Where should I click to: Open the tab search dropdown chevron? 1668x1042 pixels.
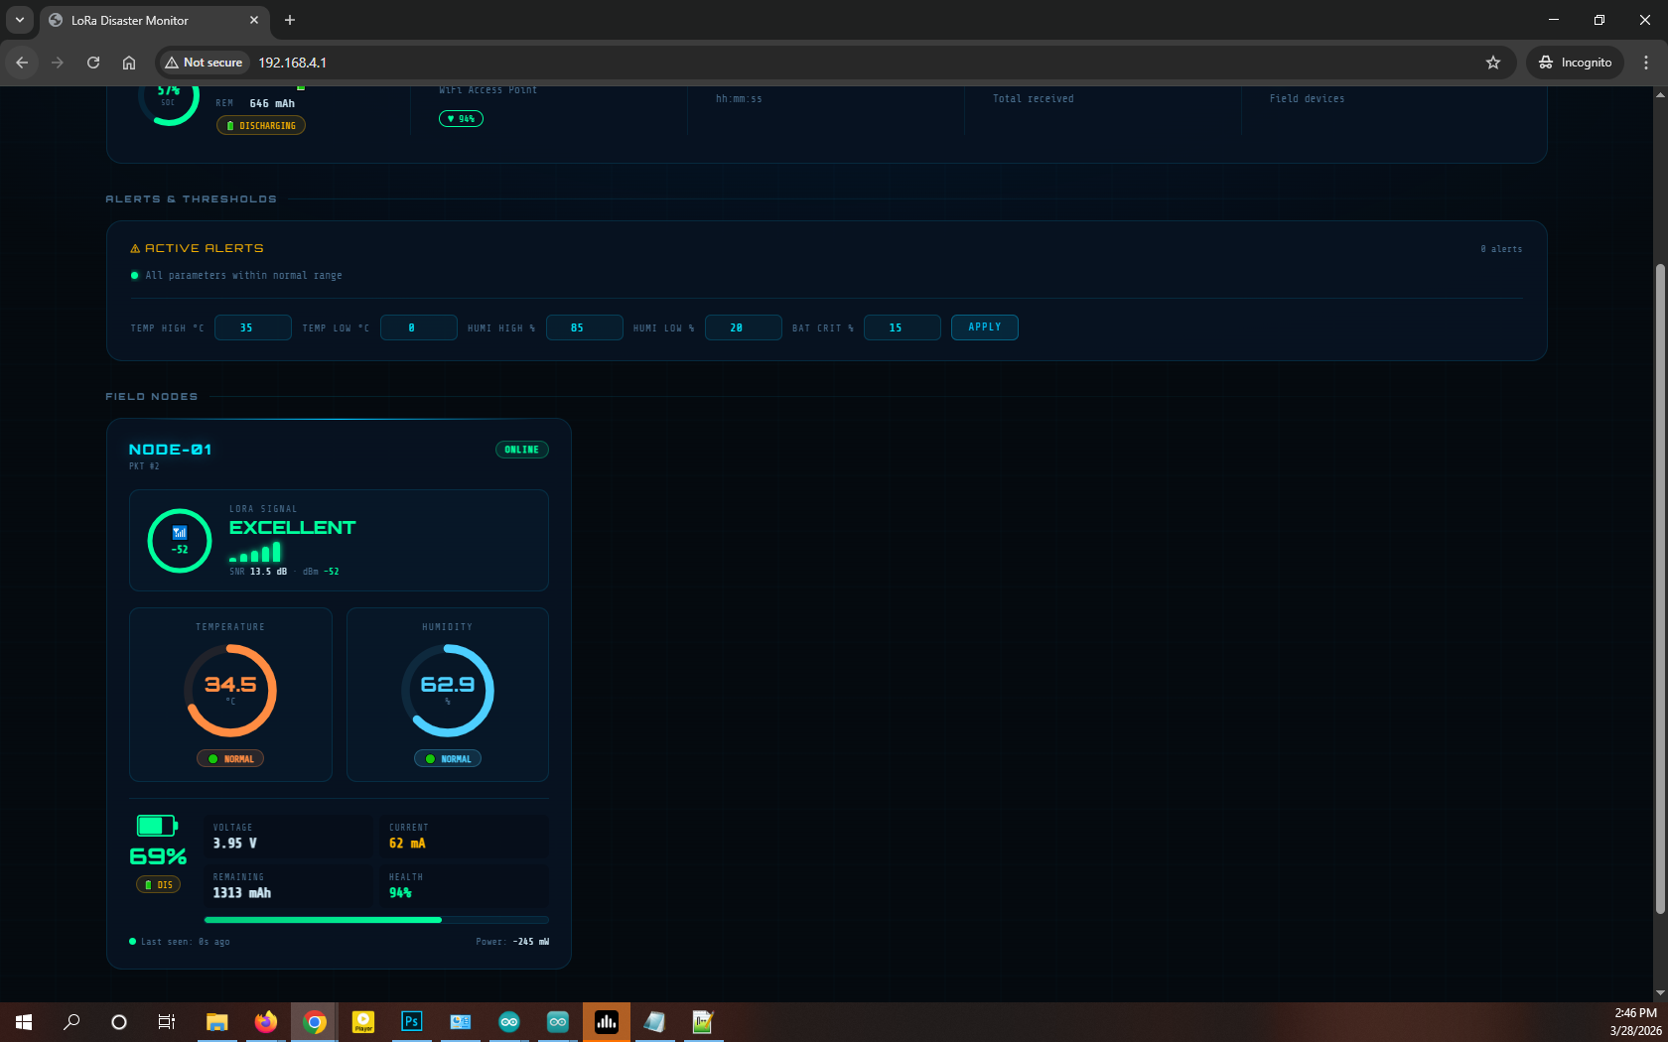click(20, 20)
